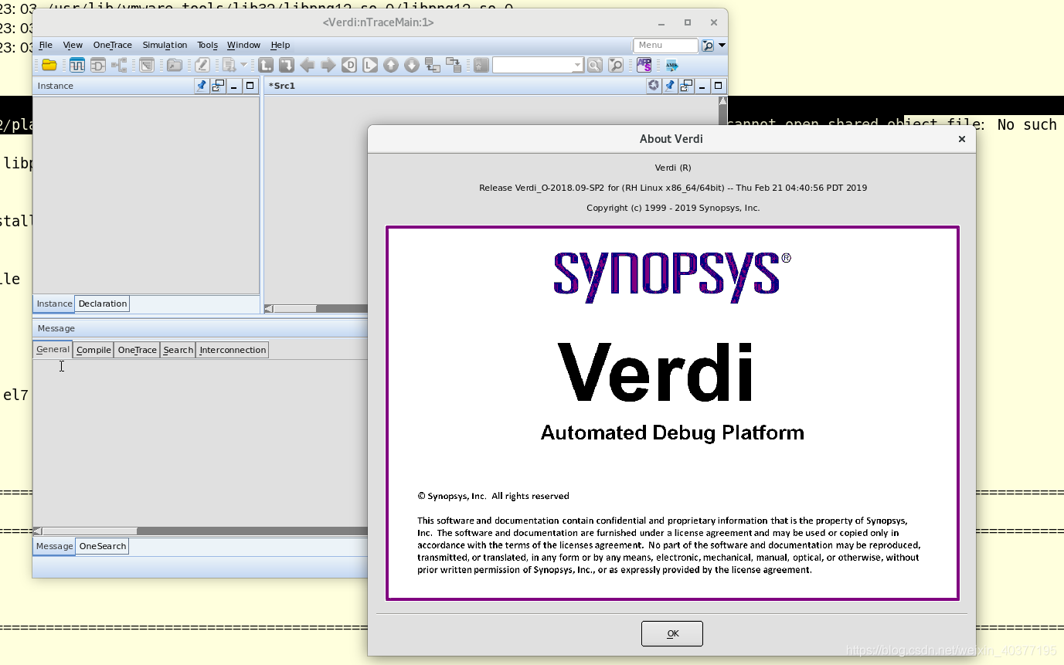Open the Tools menu
Screen dimensions: 1064x665
tap(207, 46)
